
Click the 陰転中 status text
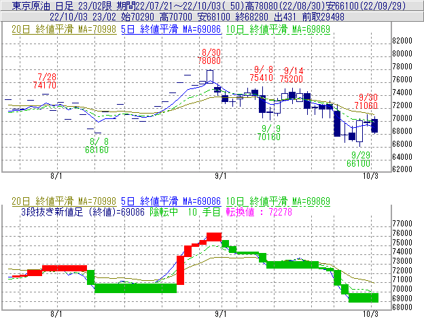click(164, 211)
